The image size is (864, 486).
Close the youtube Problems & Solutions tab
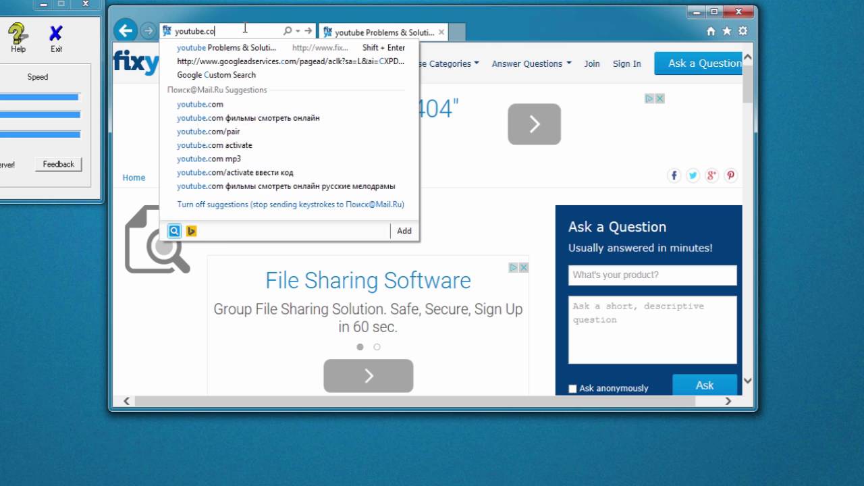click(x=441, y=32)
